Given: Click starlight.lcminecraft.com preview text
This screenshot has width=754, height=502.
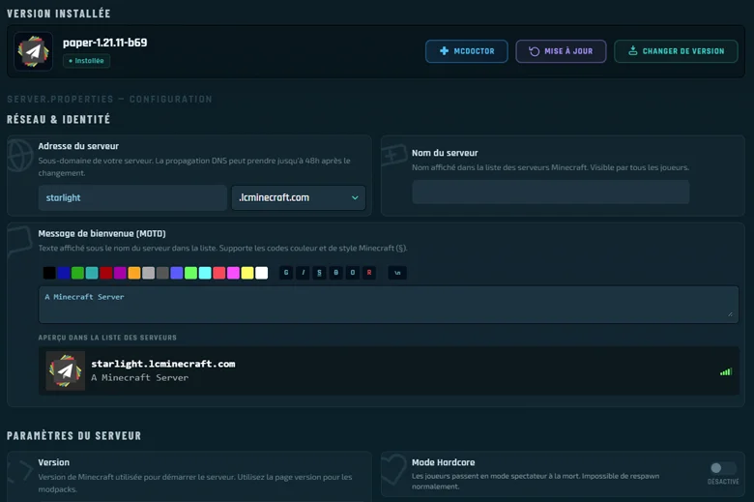Looking at the screenshot, I should pyautogui.click(x=163, y=364).
